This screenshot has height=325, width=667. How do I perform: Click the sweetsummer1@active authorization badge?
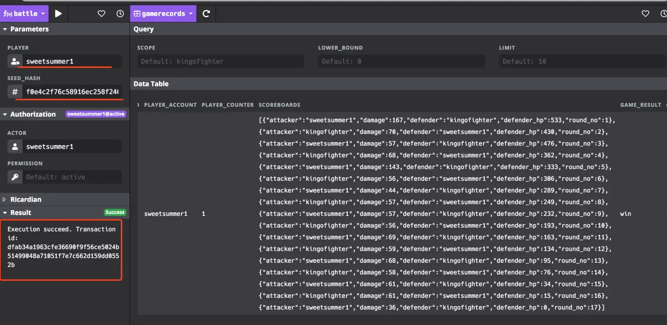[x=96, y=114]
